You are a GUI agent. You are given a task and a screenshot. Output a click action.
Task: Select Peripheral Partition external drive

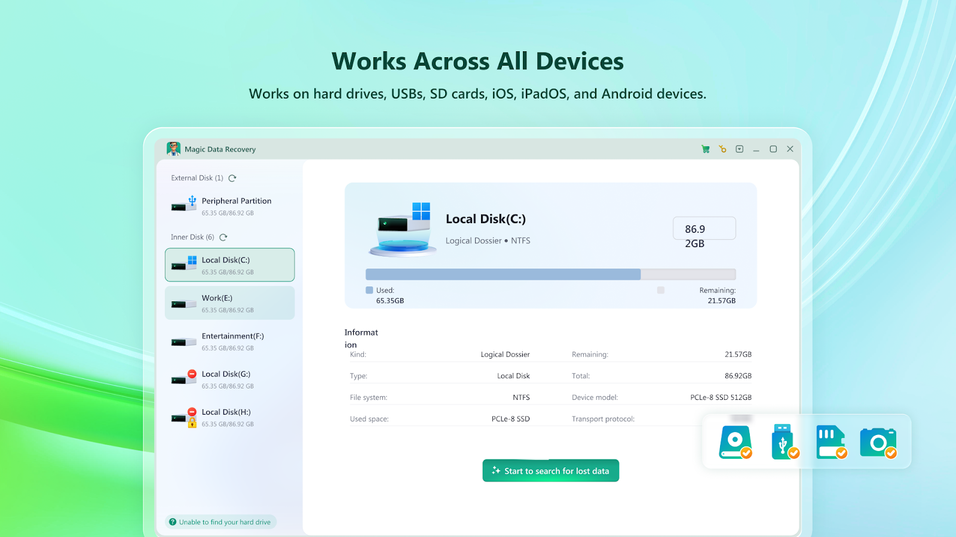[229, 206]
